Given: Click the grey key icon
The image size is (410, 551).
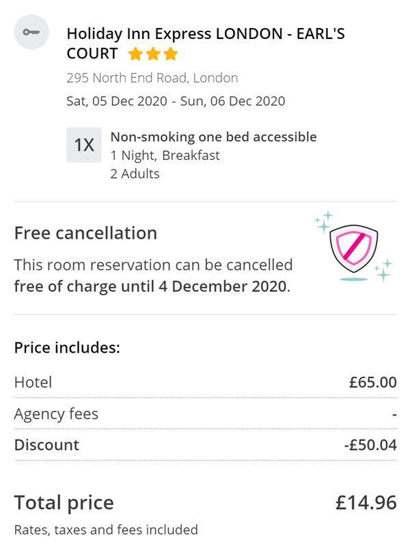Looking at the screenshot, I should click(x=31, y=32).
